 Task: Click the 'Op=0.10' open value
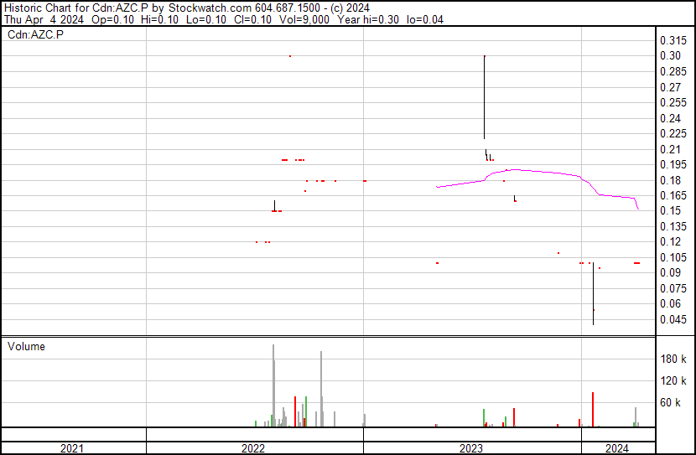click(x=112, y=19)
